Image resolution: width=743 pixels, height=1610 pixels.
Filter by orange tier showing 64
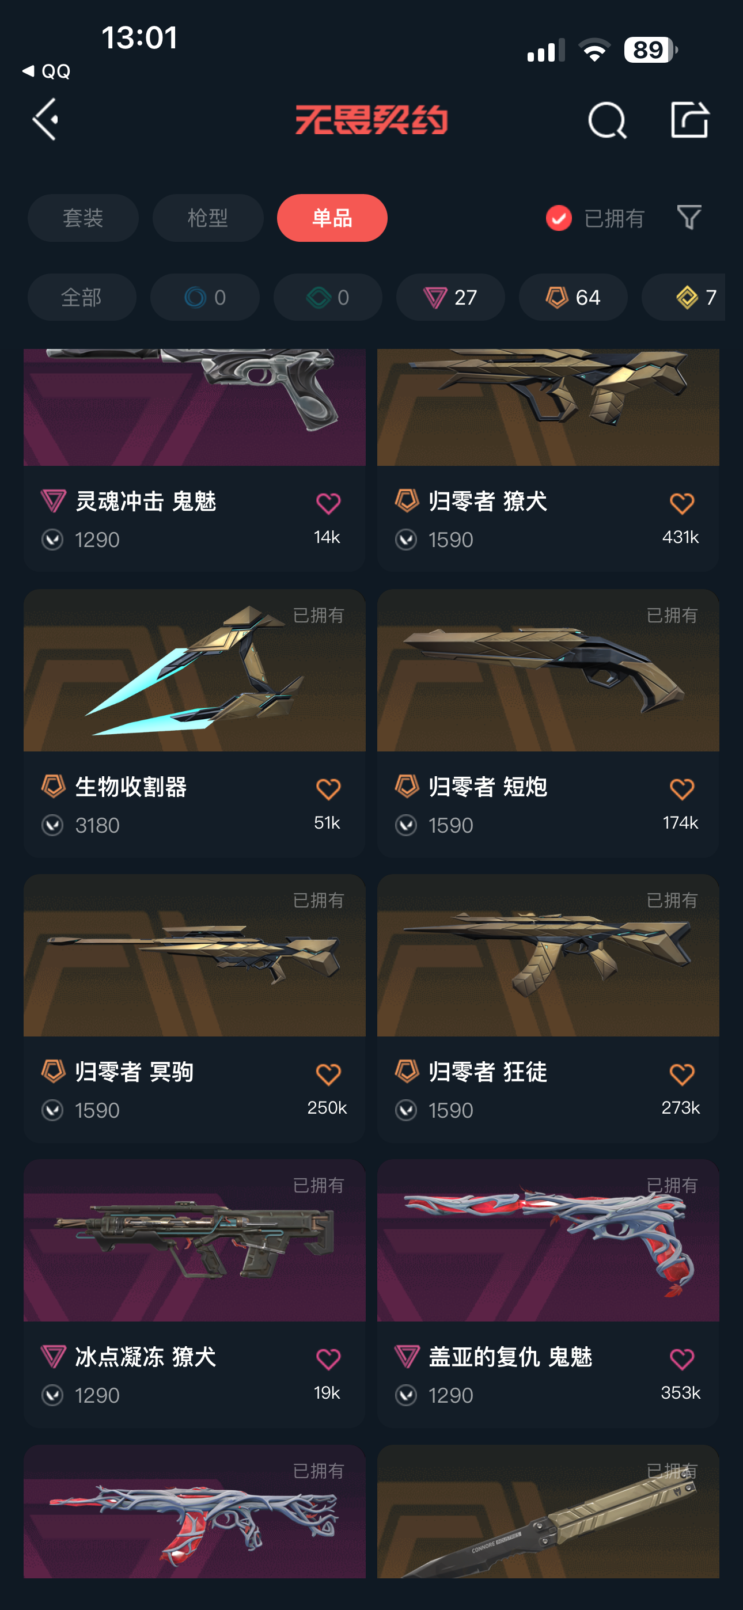tap(573, 298)
